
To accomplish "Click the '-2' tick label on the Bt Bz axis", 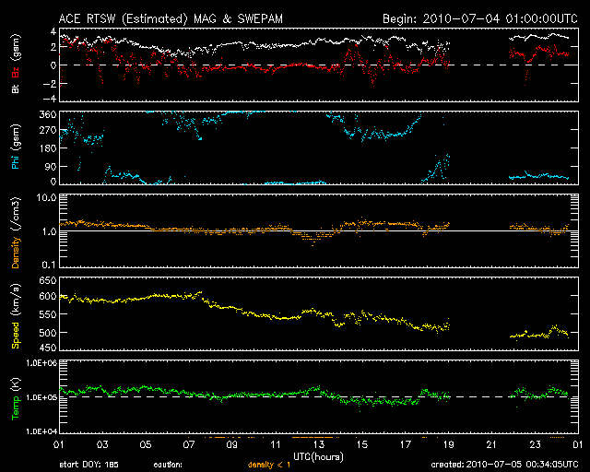I will [49, 84].
